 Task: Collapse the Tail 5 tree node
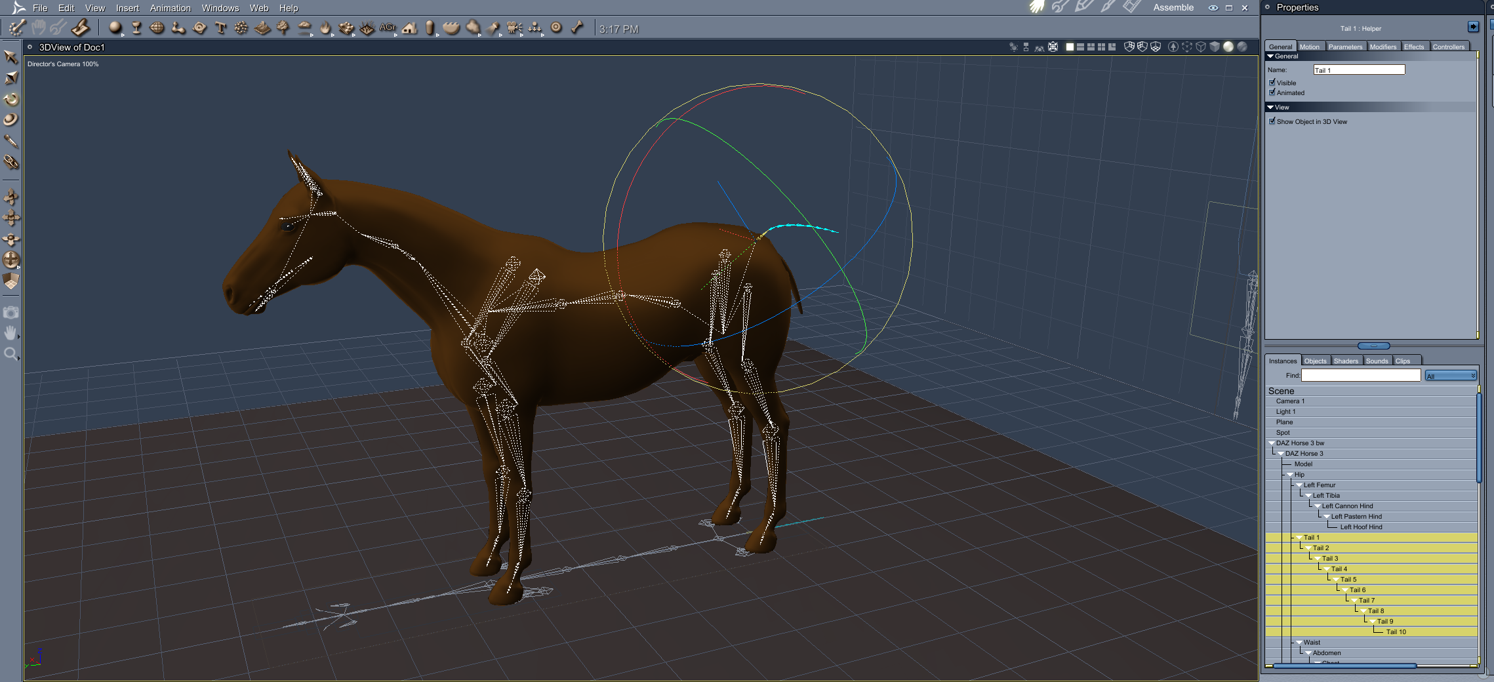click(1336, 580)
